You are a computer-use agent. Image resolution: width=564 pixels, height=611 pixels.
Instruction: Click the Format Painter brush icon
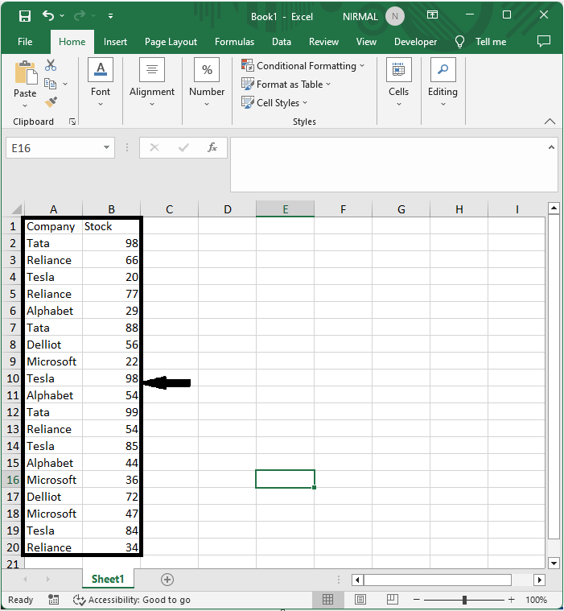(51, 102)
